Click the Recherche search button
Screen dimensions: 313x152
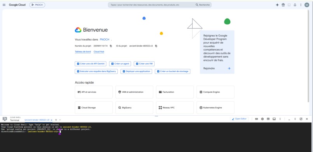[x=203, y=5]
